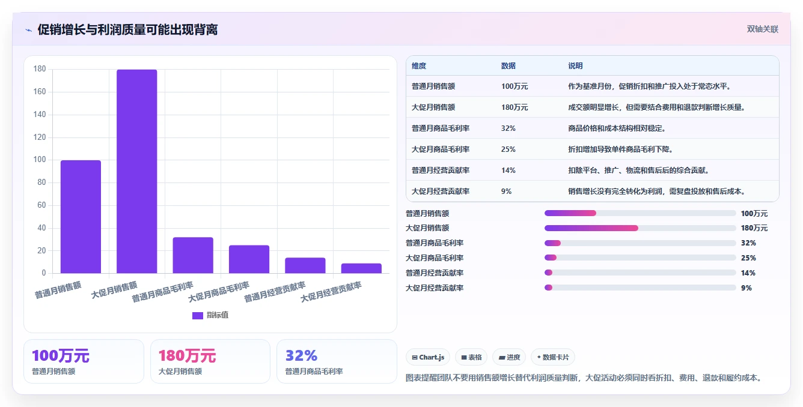Viewport: 803px width, 407px height.
Task: Click description 商品价格和成本结构相对稳定
Action: click(619, 128)
